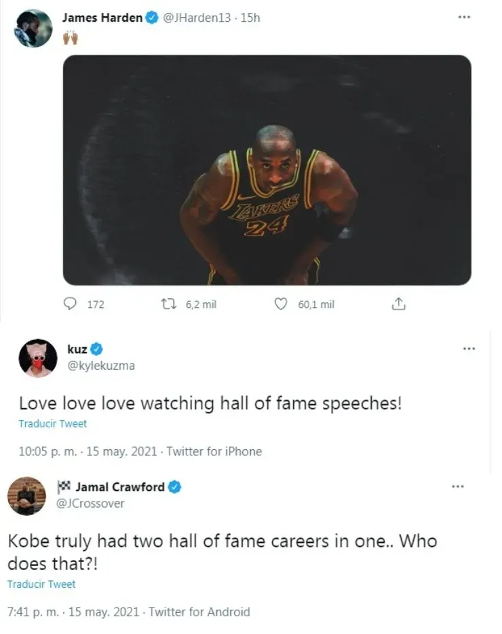
Task: Open the @JCrossover handle link
Action: pyautogui.click(x=92, y=504)
